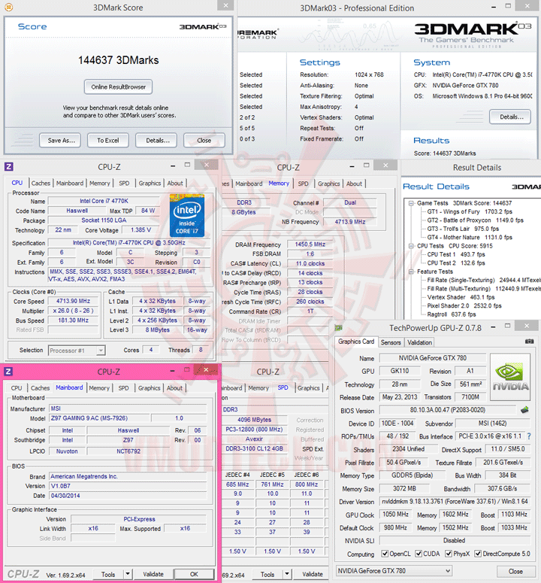Click the OK button in the CPU-Z Mainboard window

coord(194,574)
